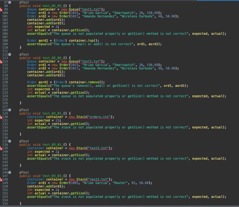The height and width of the screenshot is (207, 239).
Task: Click line number 107 in gutter
Action: coord(5,37)
